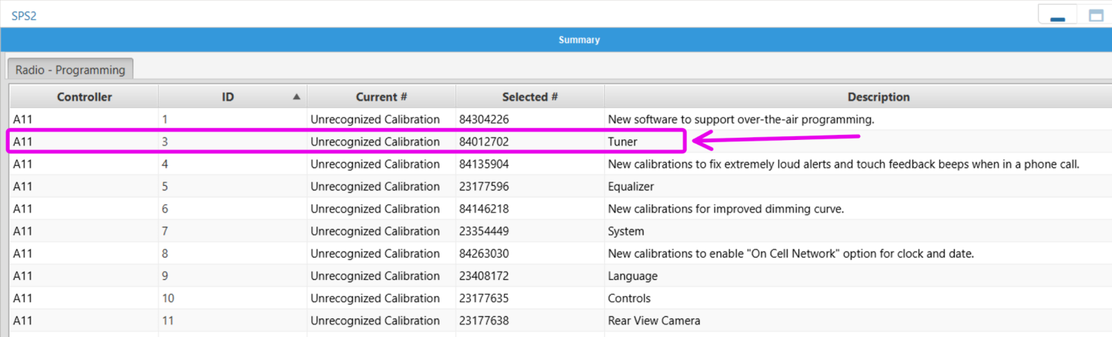Sort by the Controller column header
The width and height of the screenshot is (1112, 337).
[85, 97]
